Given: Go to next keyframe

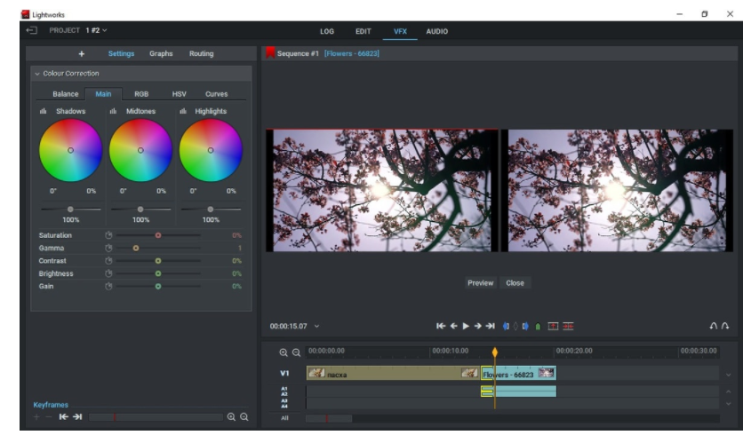Looking at the screenshot, I should 77,416.
